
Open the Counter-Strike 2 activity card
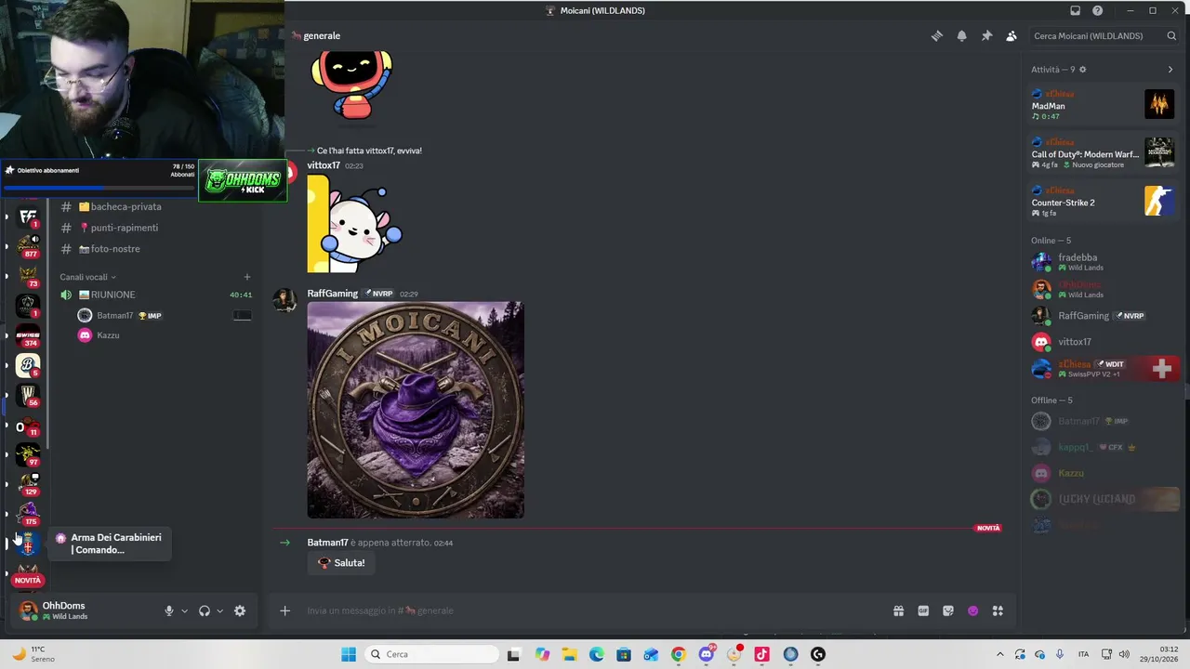tap(1104, 201)
